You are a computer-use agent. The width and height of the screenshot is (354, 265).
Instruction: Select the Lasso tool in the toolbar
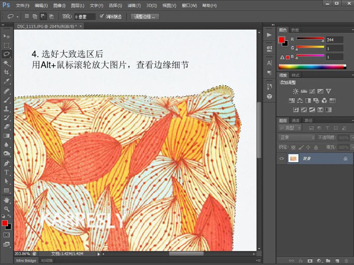point(7,54)
